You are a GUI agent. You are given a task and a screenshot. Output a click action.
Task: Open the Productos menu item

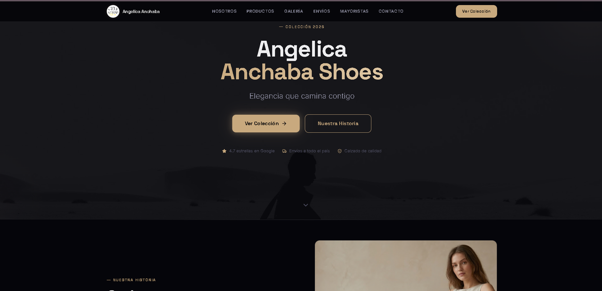tap(260, 11)
